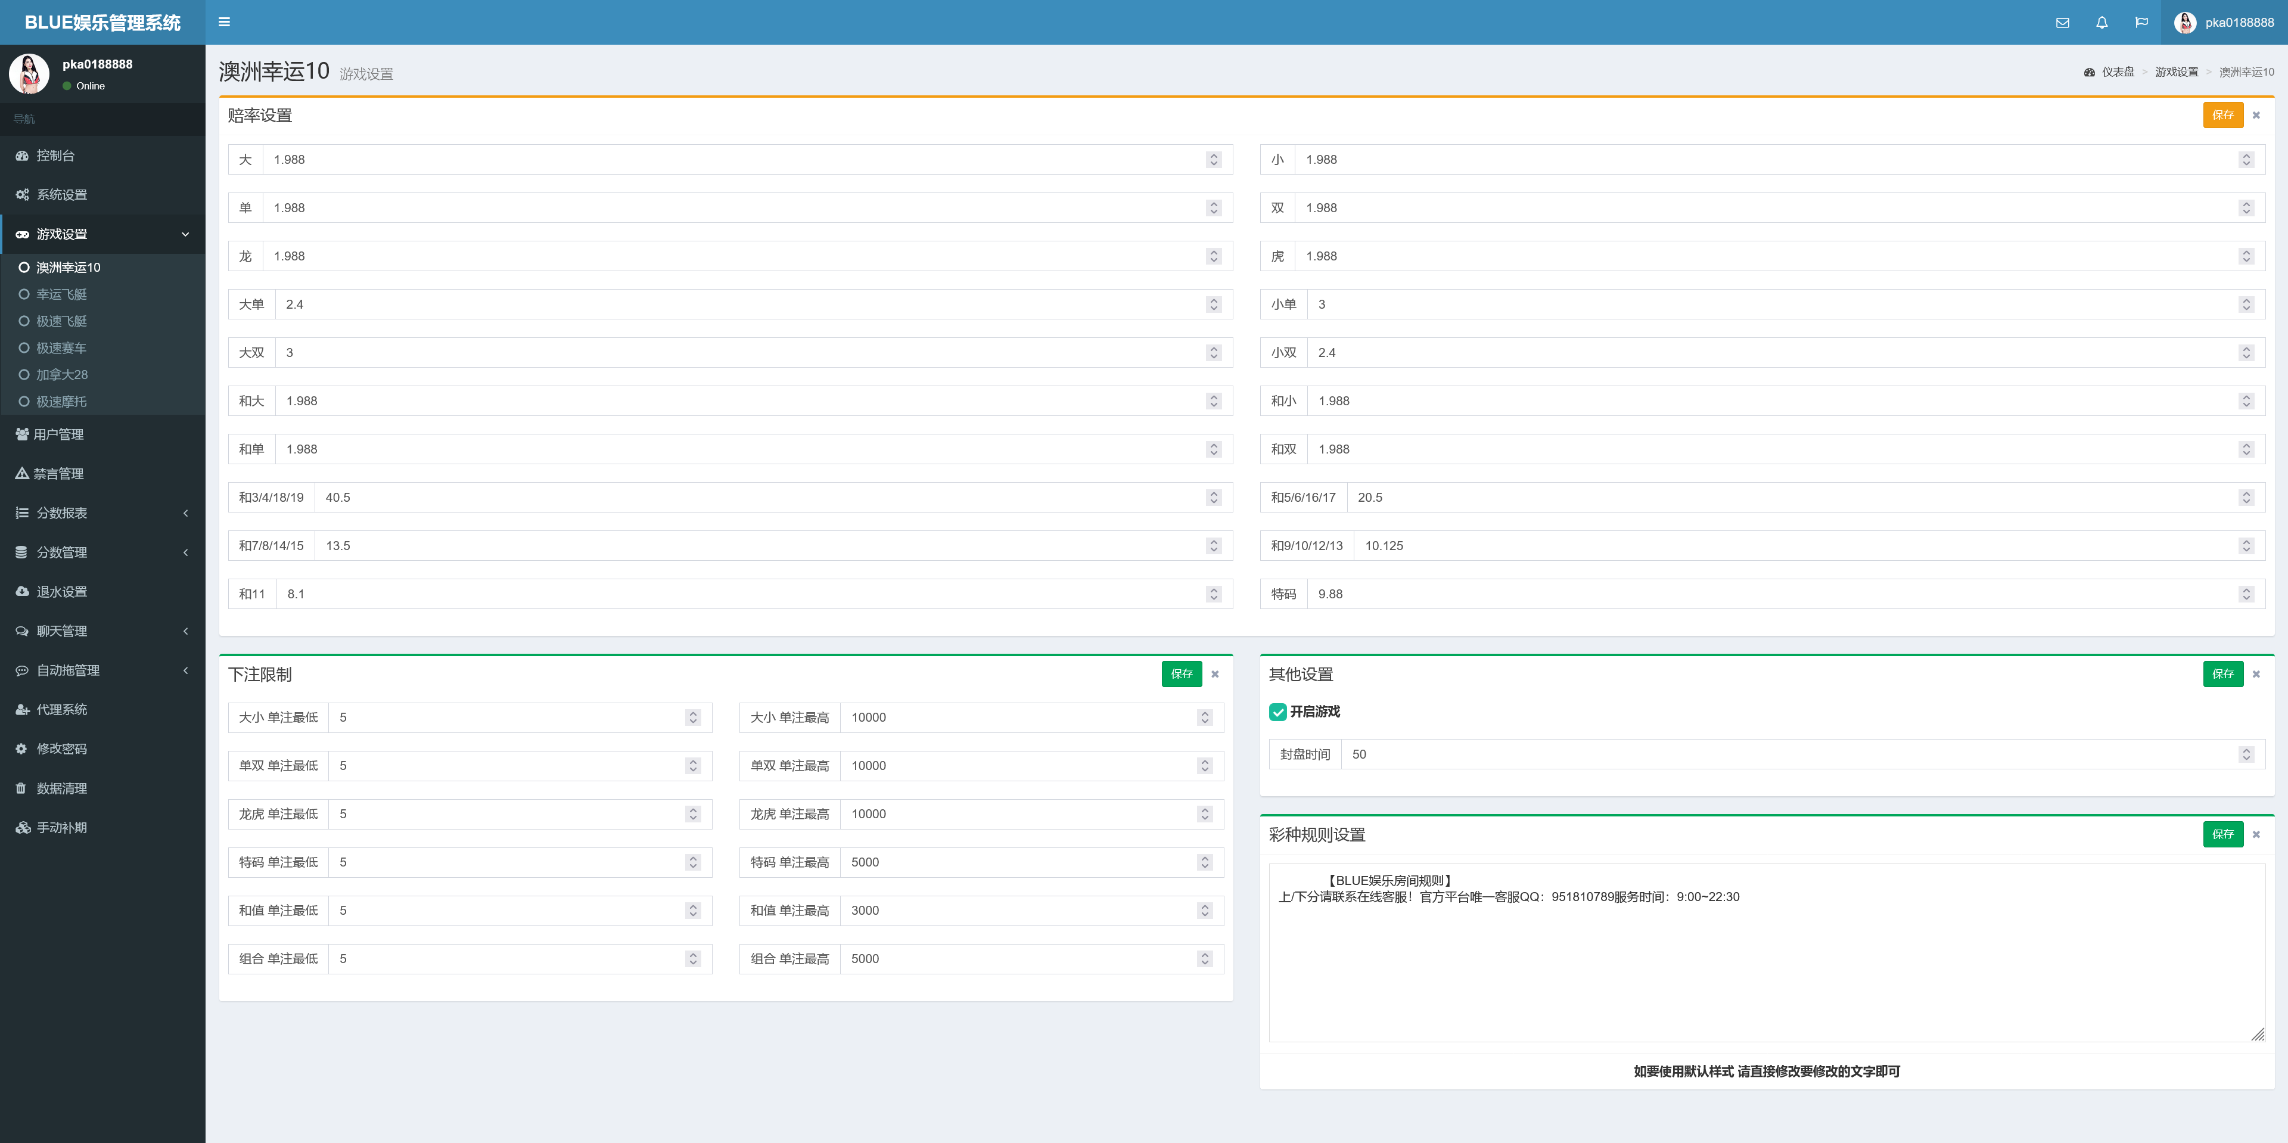Select 加拿大28 circle item in submenu

pos(24,375)
